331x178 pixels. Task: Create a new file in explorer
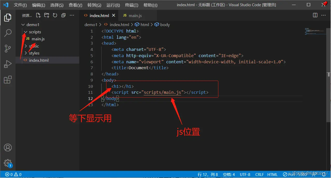click(38, 15)
